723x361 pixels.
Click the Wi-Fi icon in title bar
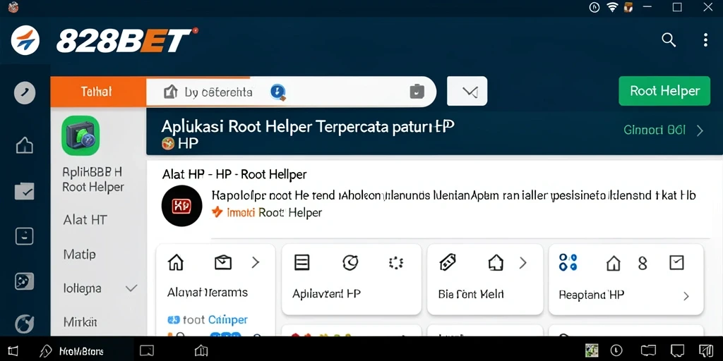[x=612, y=7]
